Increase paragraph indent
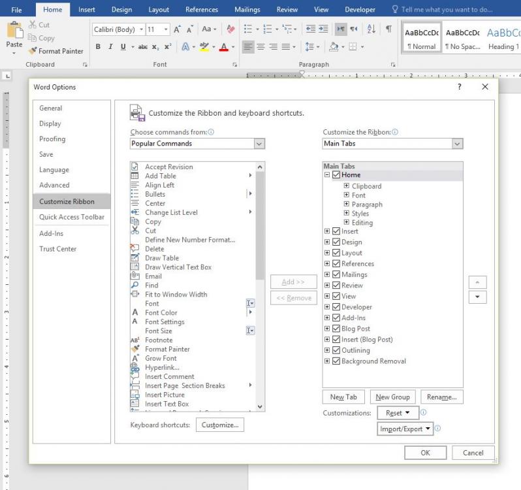Viewport: 521px width, 490px height. tap(323, 29)
